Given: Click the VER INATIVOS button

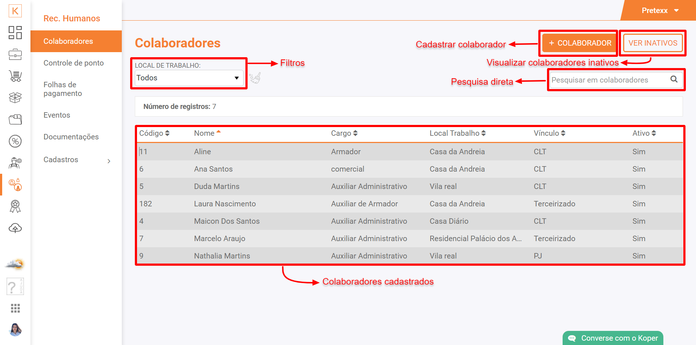Looking at the screenshot, I should coord(652,43).
